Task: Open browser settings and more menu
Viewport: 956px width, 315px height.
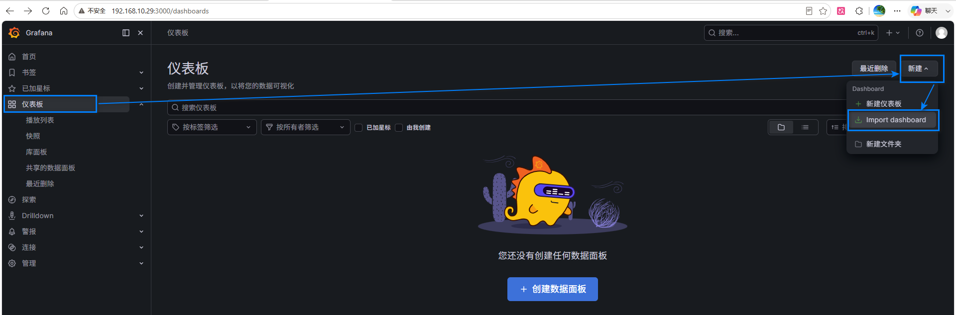Action: 897,11
